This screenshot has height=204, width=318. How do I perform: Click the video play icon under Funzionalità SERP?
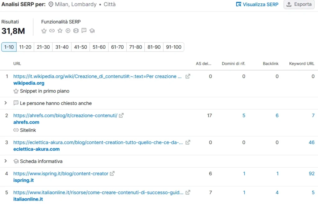(68, 31)
